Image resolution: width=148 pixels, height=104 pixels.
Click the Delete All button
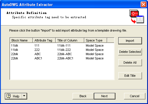130,63
